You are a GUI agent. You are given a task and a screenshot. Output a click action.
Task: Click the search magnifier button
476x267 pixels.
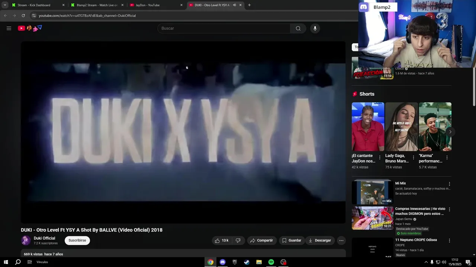click(x=298, y=29)
